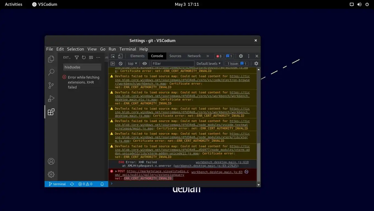The width and height of the screenshot is (374, 211).
Task: Show the console sidebar
Action: click(112, 63)
